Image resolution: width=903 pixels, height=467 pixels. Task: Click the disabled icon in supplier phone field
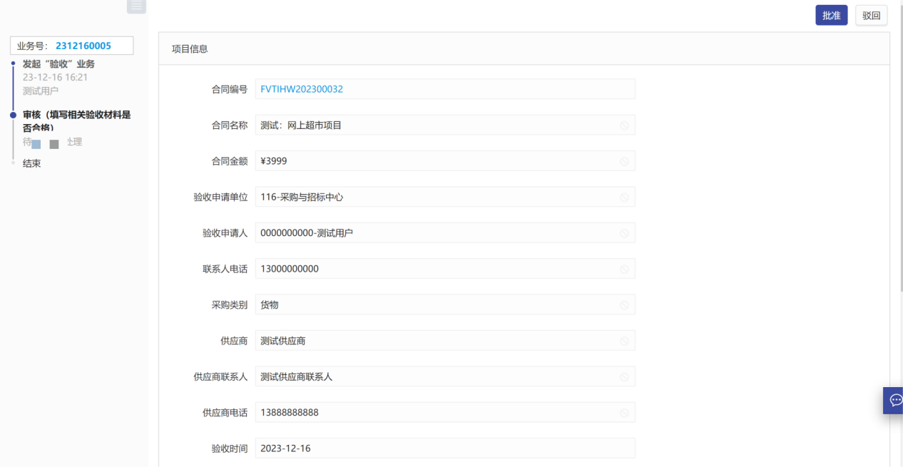pos(624,413)
